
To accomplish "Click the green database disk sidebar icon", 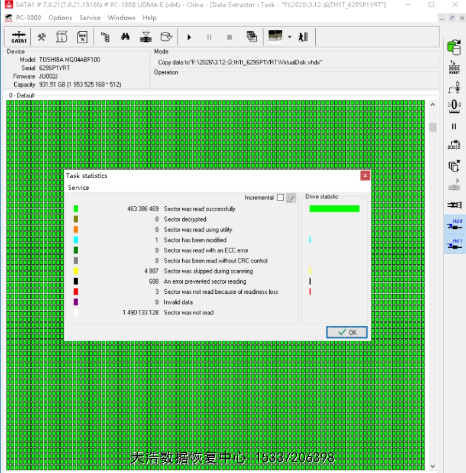I will point(454,47).
